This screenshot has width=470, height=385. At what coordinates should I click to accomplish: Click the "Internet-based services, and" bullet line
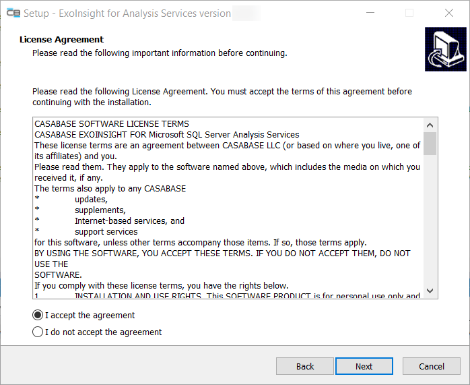tap(129, 221)
